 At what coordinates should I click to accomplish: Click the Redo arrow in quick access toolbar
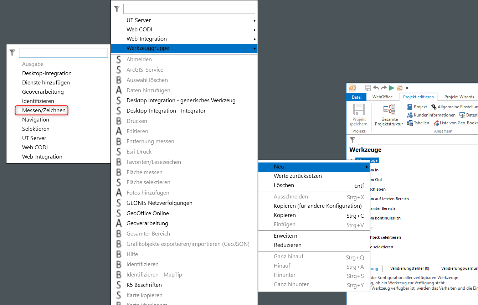(x=384, y=88)
